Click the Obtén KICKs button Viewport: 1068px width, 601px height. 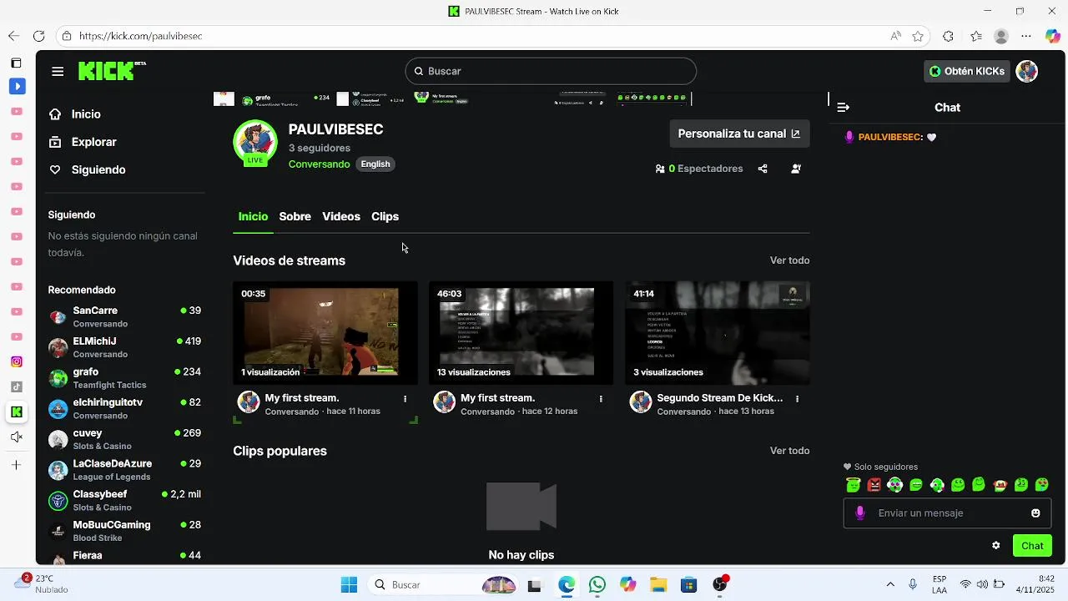click(967, 71)
